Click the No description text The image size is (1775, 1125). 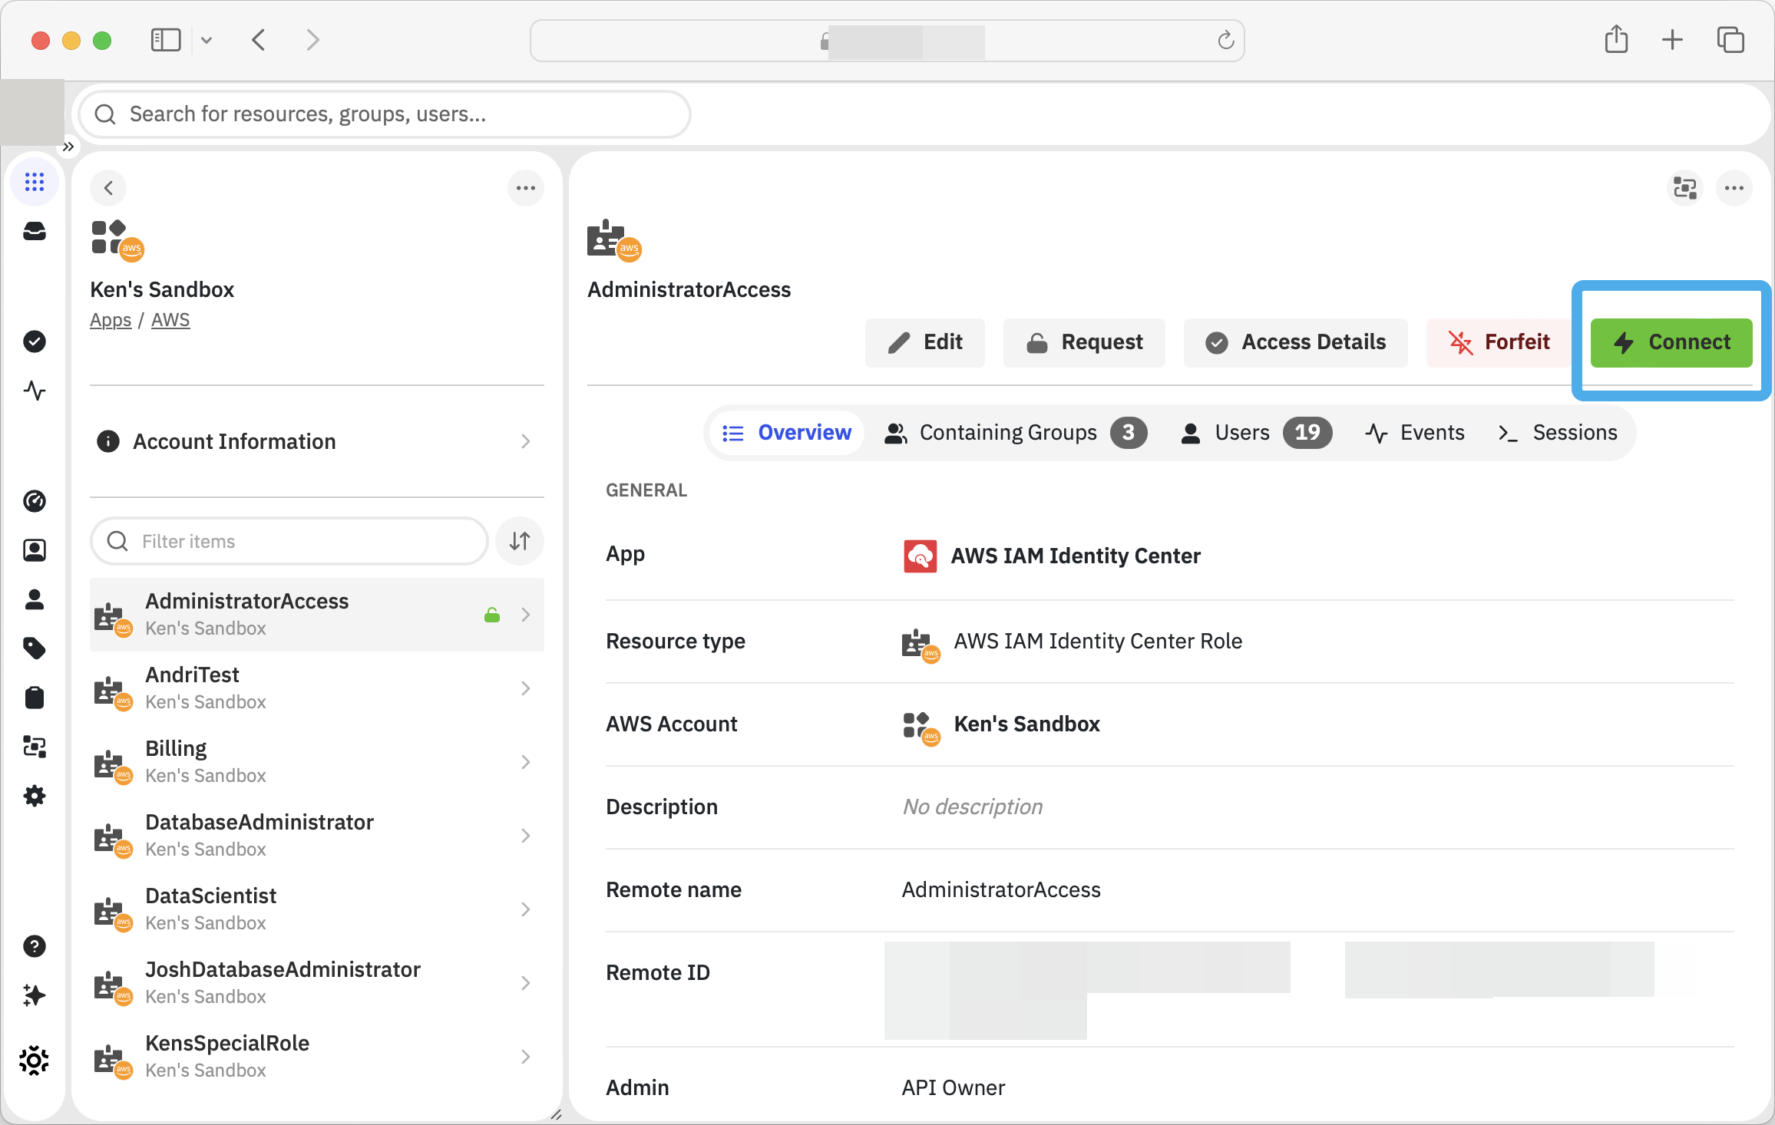973,807
